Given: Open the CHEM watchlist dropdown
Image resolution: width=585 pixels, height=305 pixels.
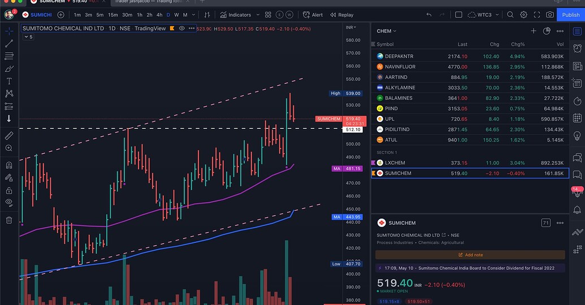Looking at the screenshot, I should click(387, 31).
